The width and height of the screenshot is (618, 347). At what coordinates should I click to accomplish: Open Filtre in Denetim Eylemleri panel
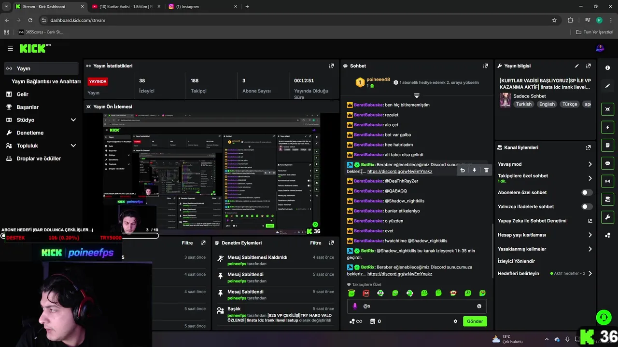pyautogui.click(x=315, y=243)
